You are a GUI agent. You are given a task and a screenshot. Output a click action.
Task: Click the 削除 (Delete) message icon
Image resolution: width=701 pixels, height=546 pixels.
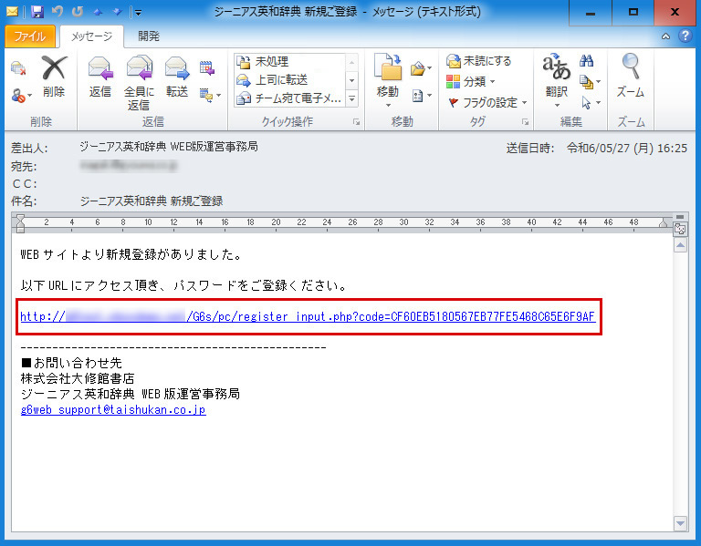[x=54, y=71]
